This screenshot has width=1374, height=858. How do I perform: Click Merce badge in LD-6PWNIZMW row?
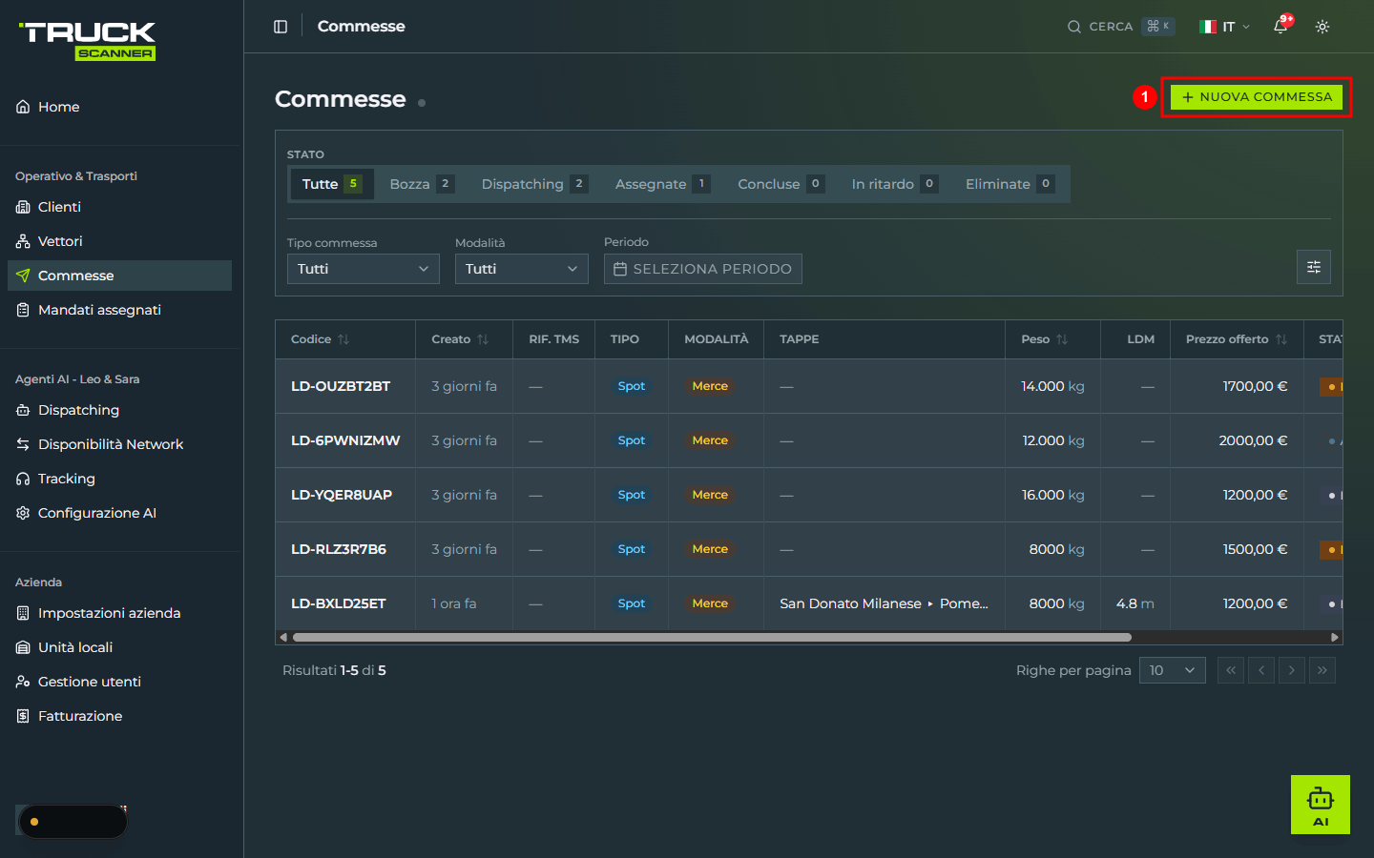coord(710,440)
